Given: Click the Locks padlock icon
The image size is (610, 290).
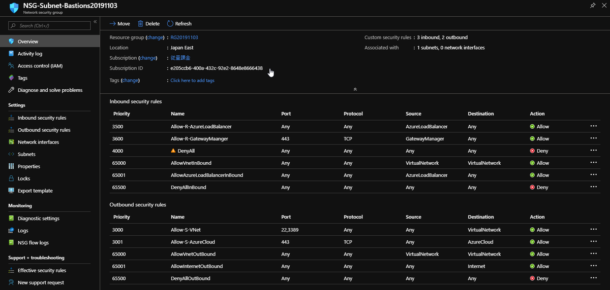Looking at the screenshot, I should pos(12,178).
